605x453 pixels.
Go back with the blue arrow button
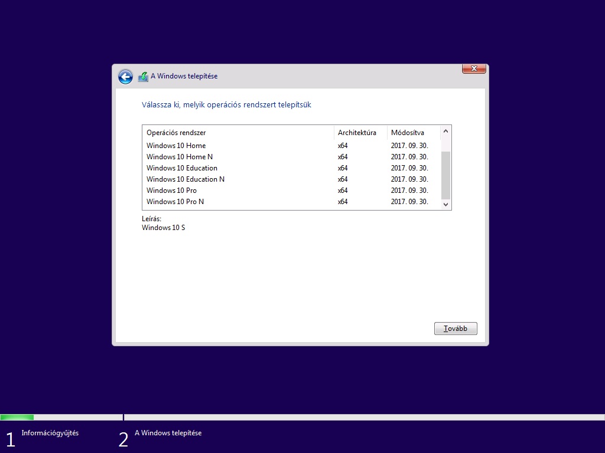point(125,77)
